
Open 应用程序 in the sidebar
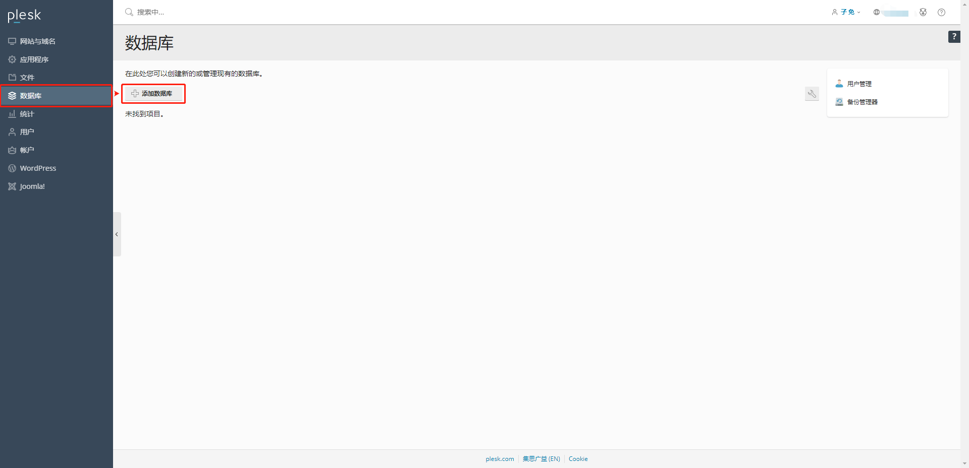[57, 59]
